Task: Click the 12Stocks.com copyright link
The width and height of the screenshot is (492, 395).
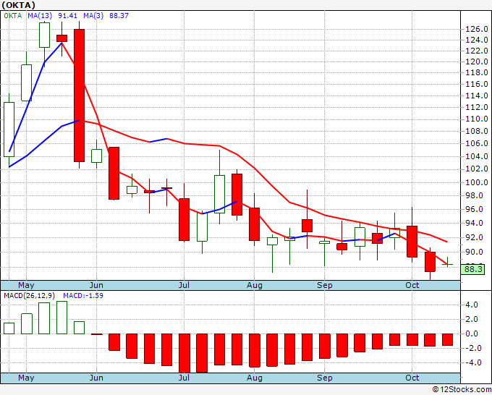Action: point(462,390)
